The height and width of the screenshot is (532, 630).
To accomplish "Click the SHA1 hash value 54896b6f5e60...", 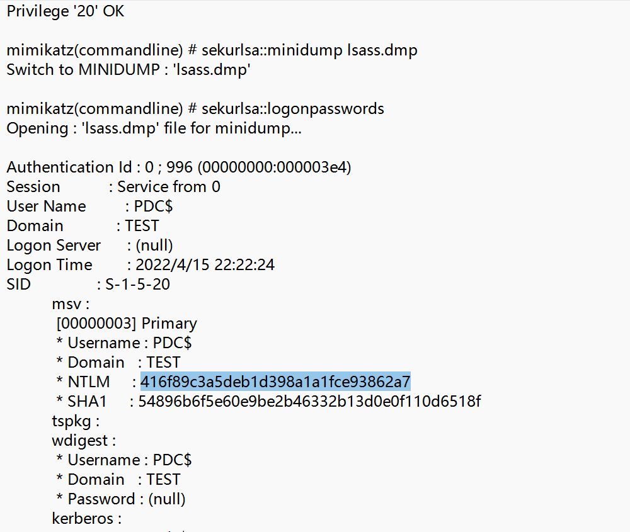I will [x=309, y=402].
